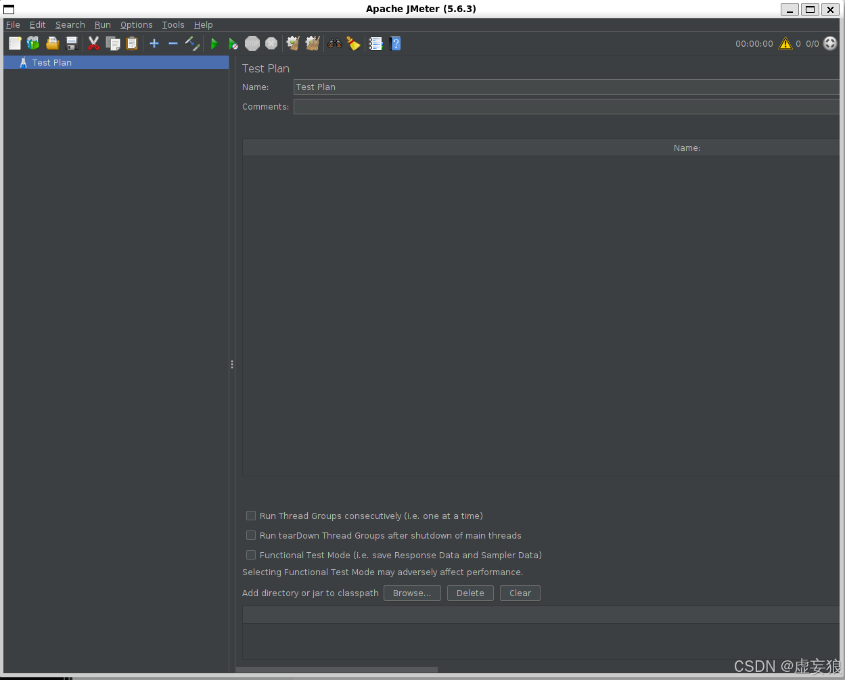845x680 pixels.
Task: Click the Comments input field
Action: [566, 106]
